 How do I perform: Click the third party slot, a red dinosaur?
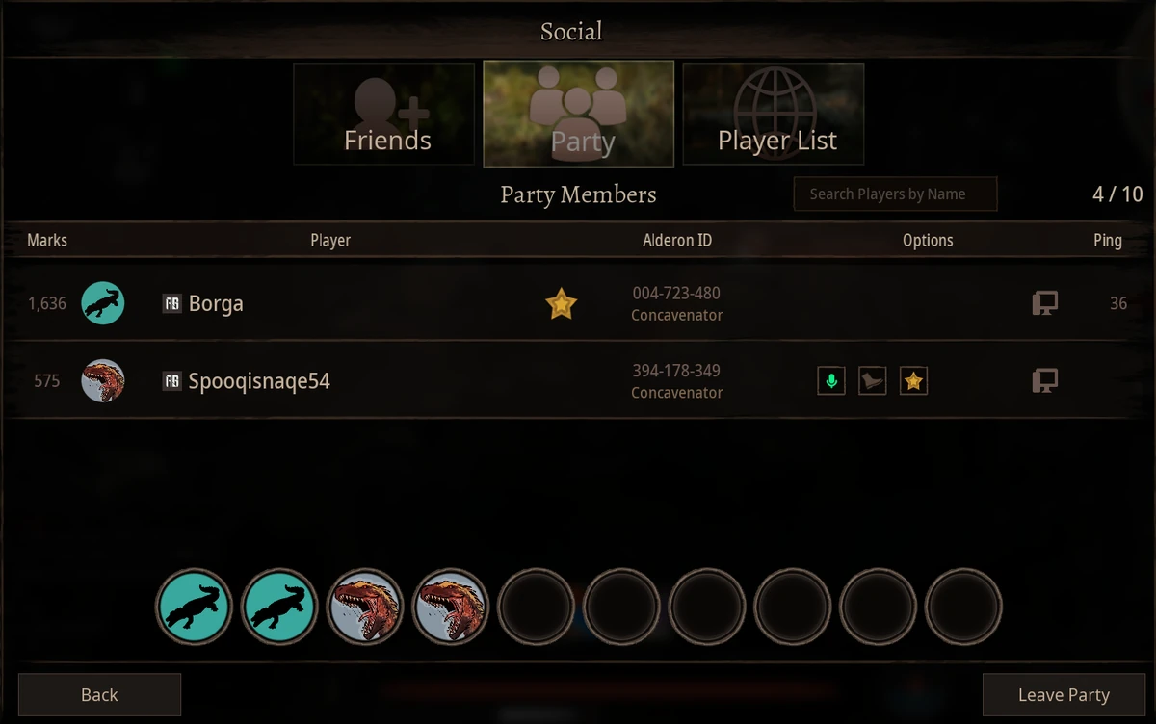(365, 607)
